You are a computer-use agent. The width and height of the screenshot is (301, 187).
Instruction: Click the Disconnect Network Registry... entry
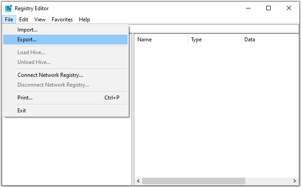pos(65,85)
